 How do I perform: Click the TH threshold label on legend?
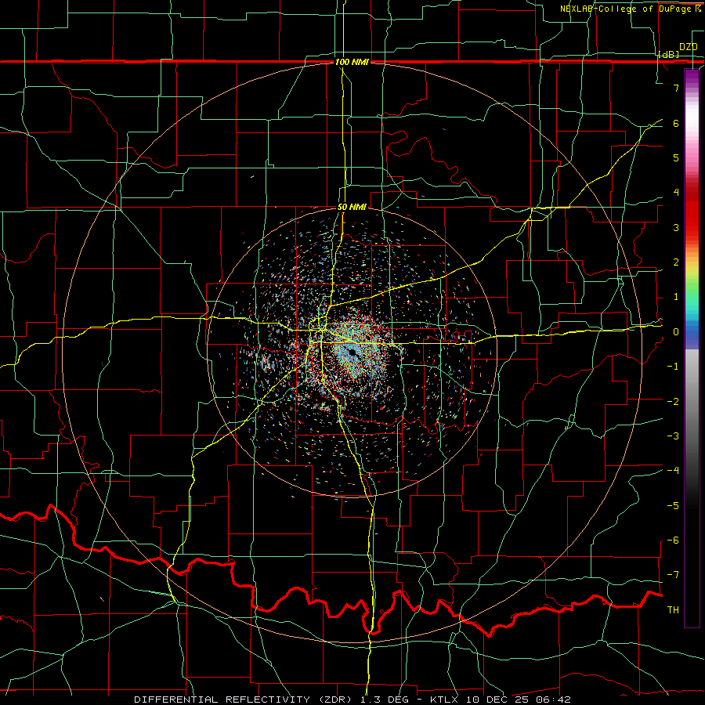673,610
